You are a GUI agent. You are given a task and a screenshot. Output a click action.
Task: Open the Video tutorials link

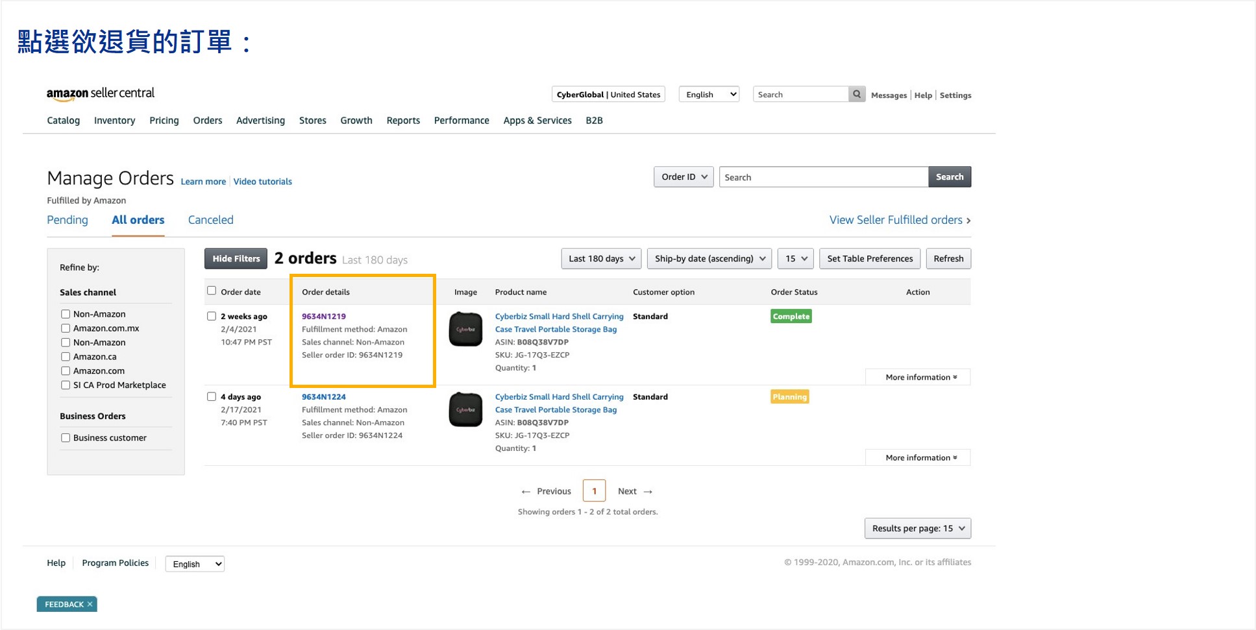(263, 182)
